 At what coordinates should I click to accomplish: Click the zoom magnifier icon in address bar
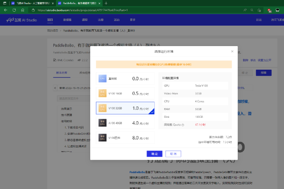[252, 10]
